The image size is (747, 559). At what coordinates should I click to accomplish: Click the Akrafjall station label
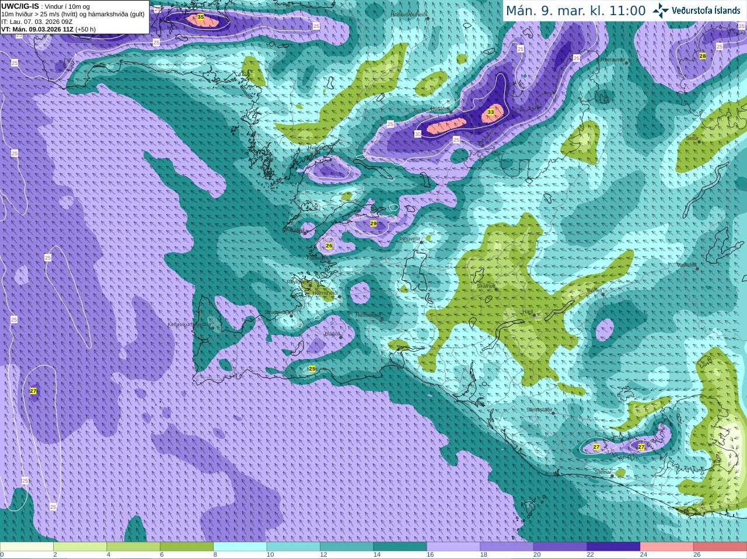pos(296,230)
